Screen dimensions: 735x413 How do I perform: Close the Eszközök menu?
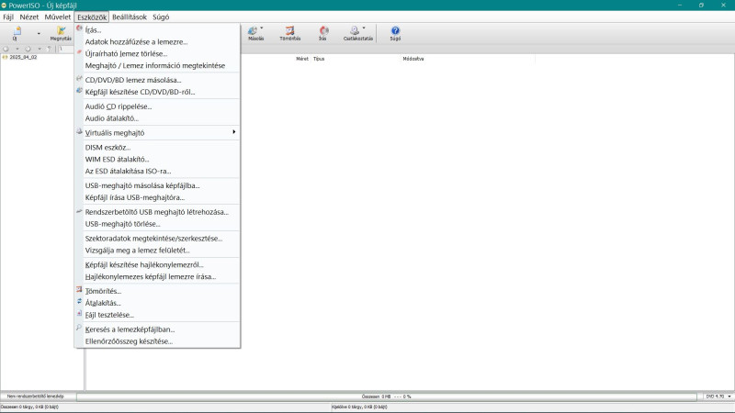pyautogui.click(x=92, y=17)
